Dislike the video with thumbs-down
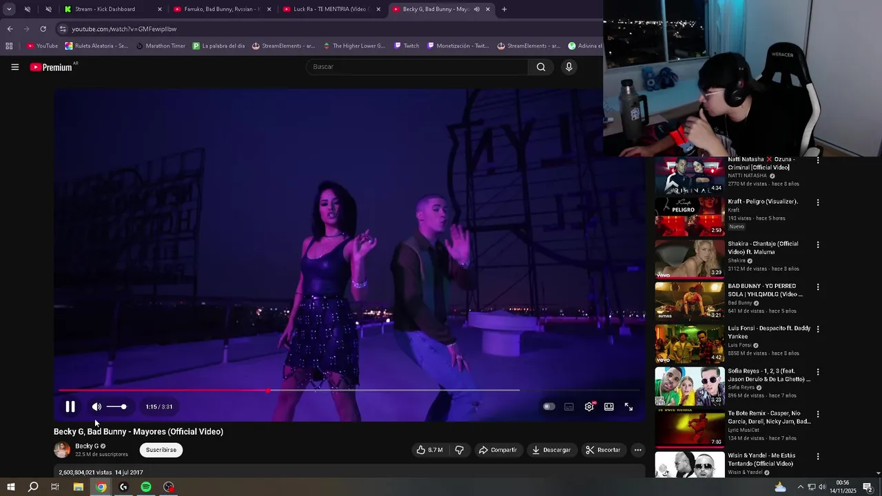Viewport: 882px width, 496px height. (460, 450)
